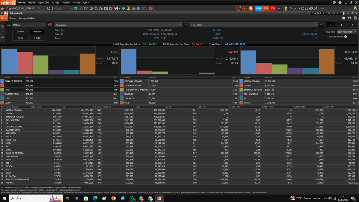The height and width of the screenshot is (202, 359).
Task: Select the Aylık period button
Action: [x=20, y=38]
